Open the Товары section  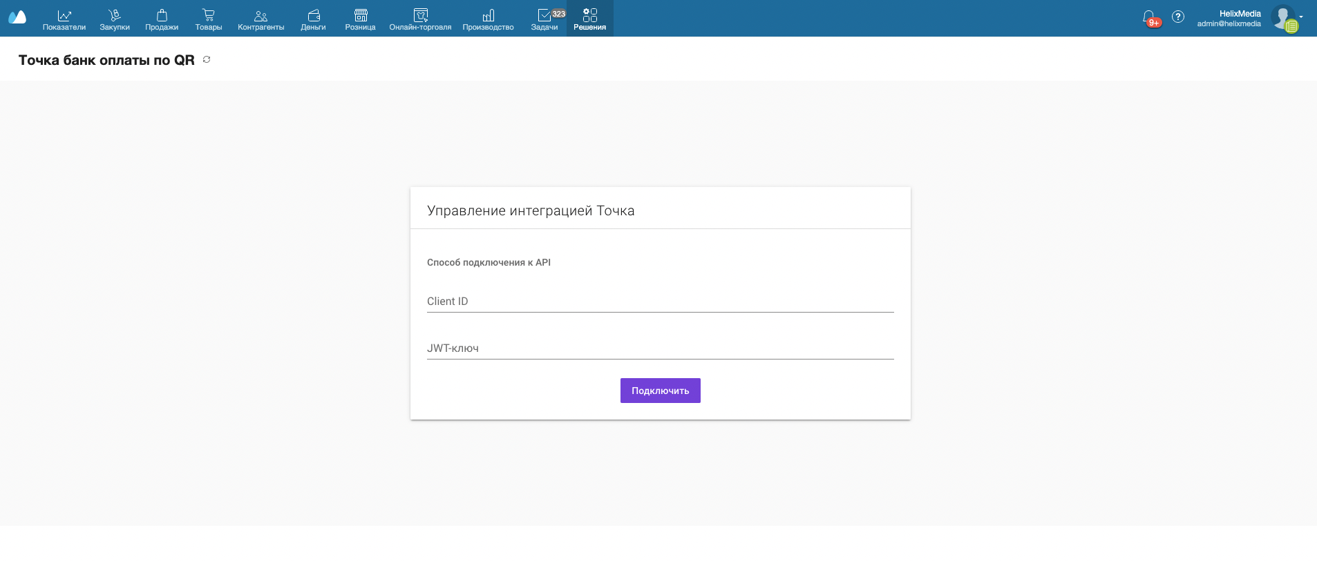(209, 19)
